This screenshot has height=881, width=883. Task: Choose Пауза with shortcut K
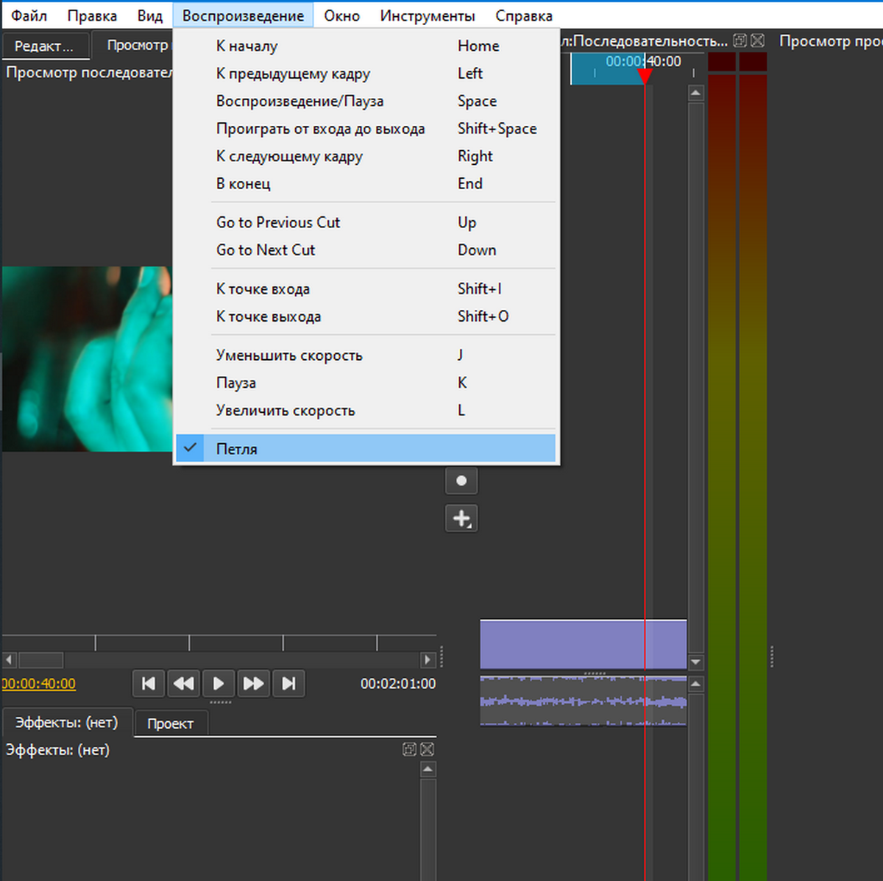point(366,383)
